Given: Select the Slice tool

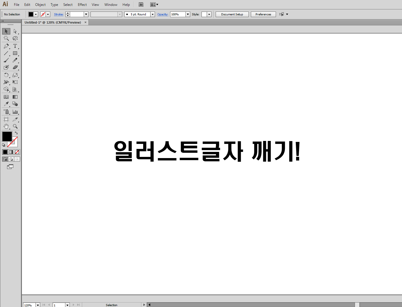Looking at the screenshot, I should click(15, 119).
